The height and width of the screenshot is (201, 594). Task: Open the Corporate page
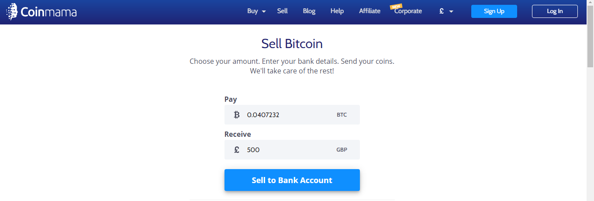pos(408,11)
